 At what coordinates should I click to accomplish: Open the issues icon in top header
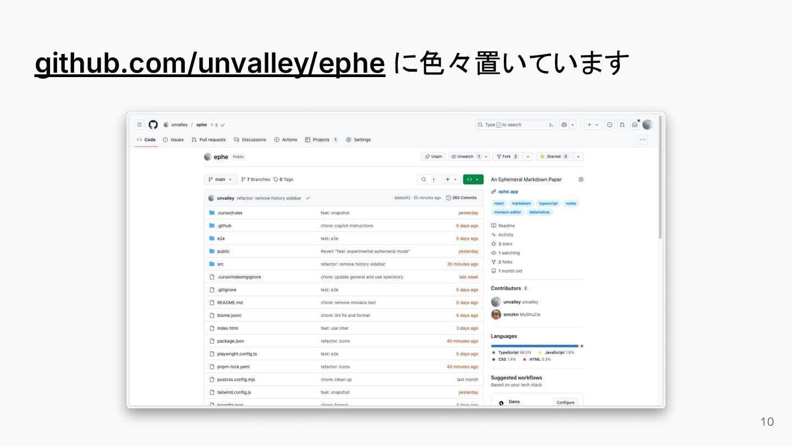[x=610, y=125]
